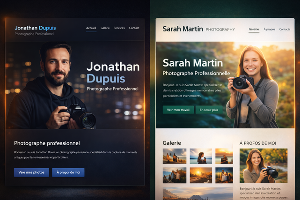Click Sarah Martin hero intro paragraph
The image size is (300, 200).
192,90
